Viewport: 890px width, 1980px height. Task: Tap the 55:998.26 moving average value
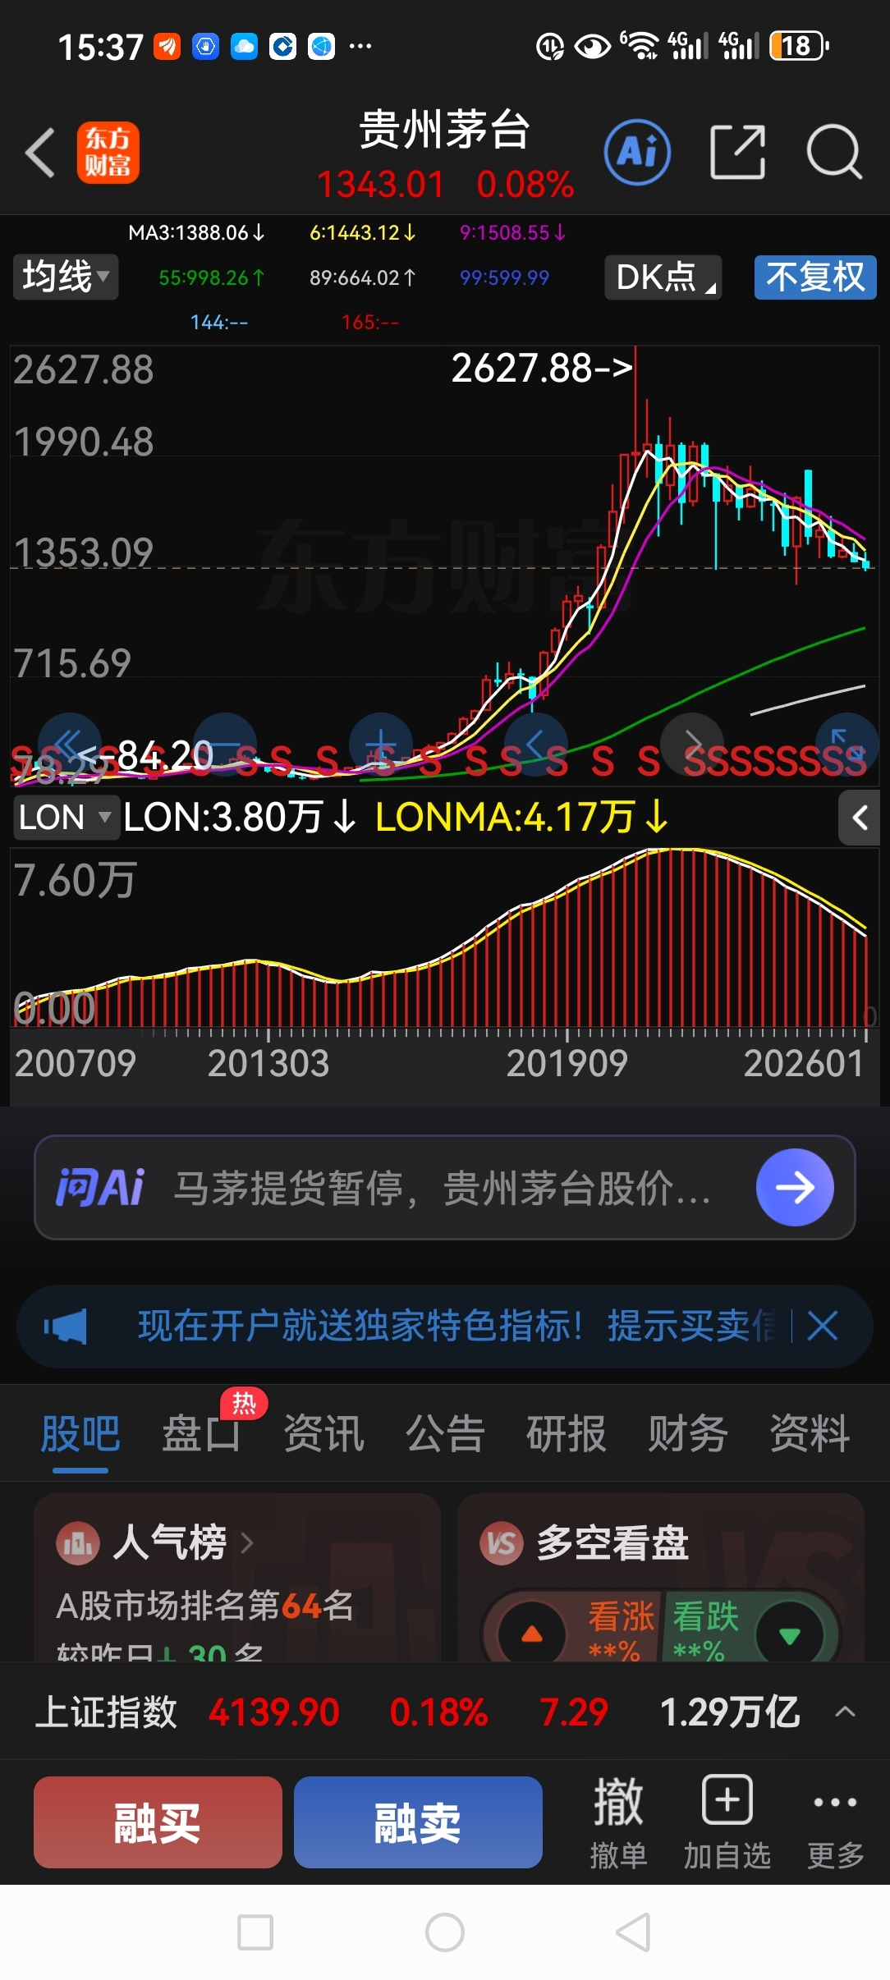pos(211,277)
